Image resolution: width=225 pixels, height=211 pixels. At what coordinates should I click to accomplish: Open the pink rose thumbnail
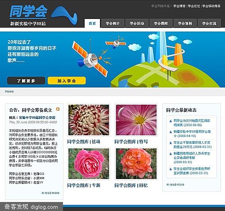89,164
